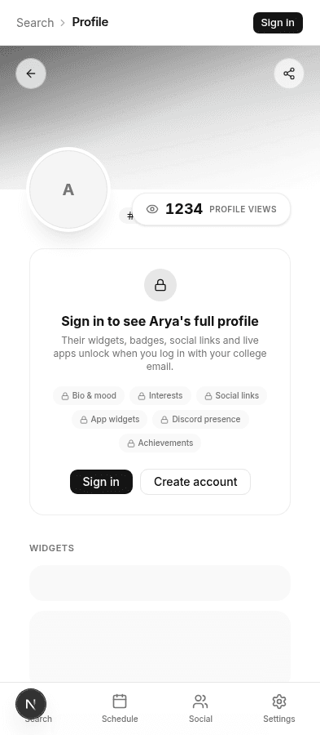Click the App widgets chip
The height and width of the screenshot is (735, 320).
pos(110,420)
